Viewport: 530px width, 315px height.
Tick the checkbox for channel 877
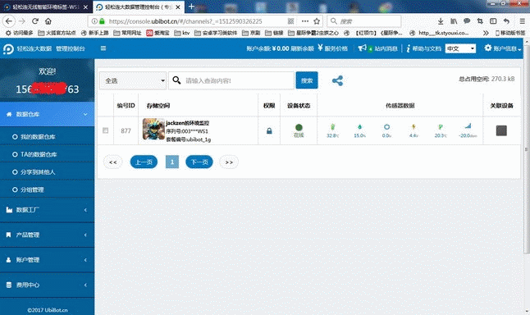(x=106, y=130)
